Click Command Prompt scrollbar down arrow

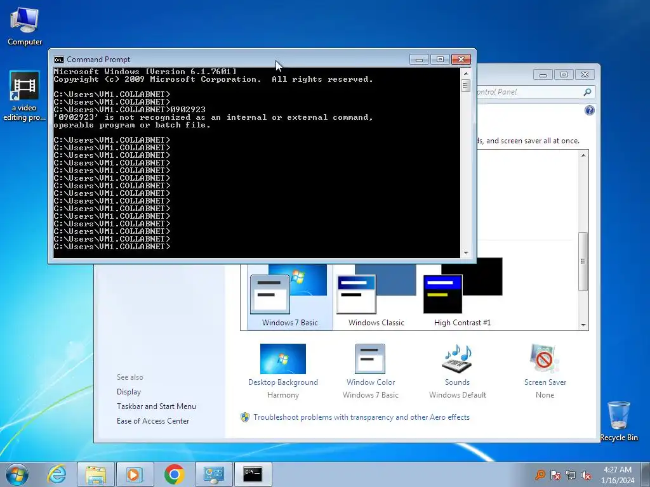click(x=466, y=252)
